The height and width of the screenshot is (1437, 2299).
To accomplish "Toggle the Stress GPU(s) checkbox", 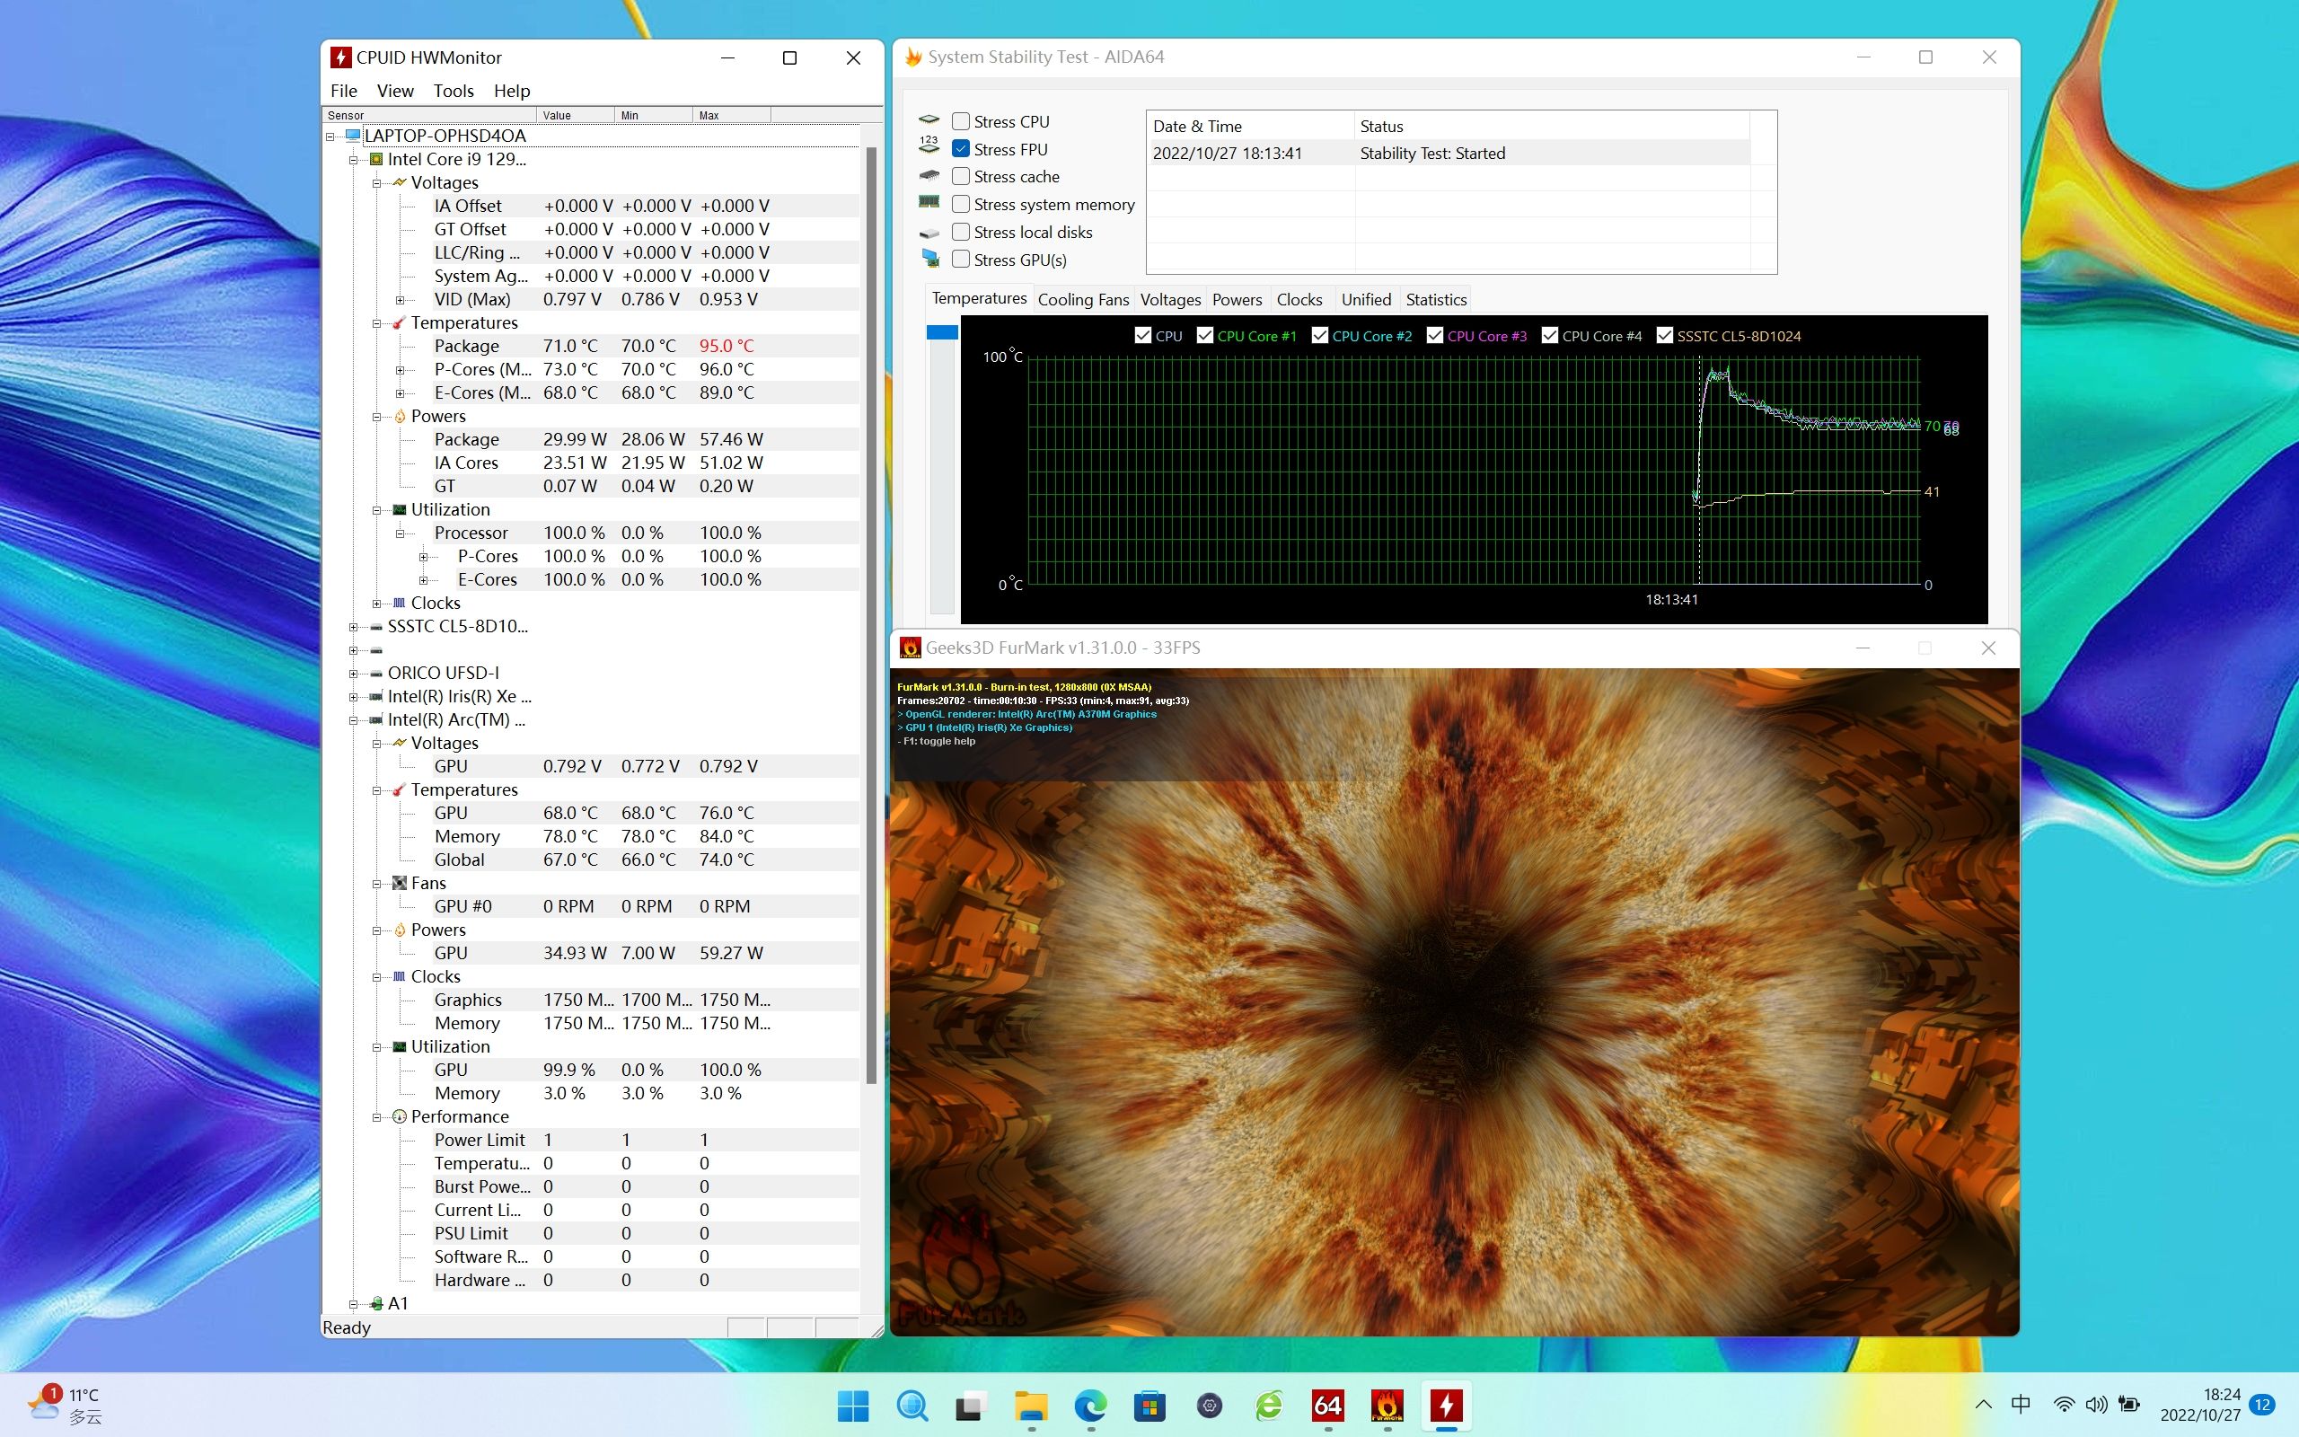I will pyautogui.click(x=962, y=260).
